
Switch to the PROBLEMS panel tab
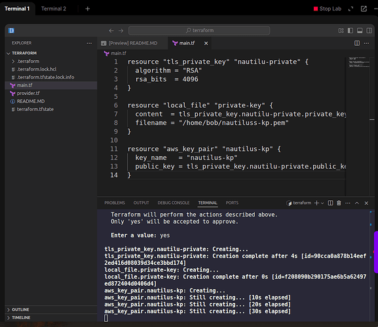point(115,203)
